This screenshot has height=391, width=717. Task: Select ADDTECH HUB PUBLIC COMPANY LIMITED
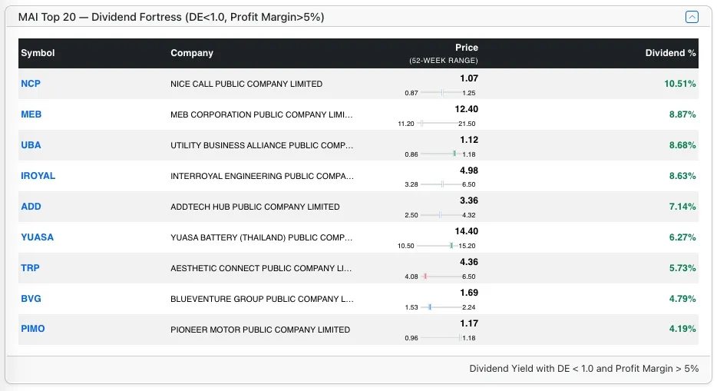[255, 206]
